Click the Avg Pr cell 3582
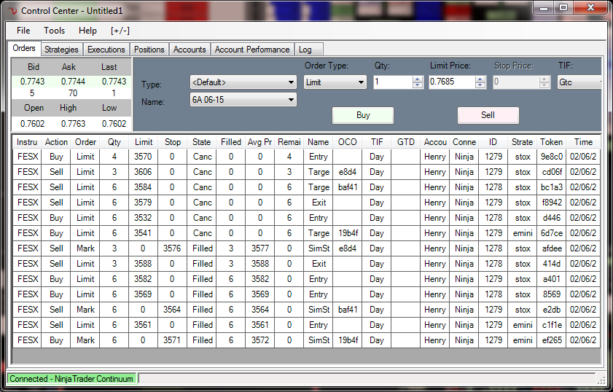613x392 pixels. 260,279
